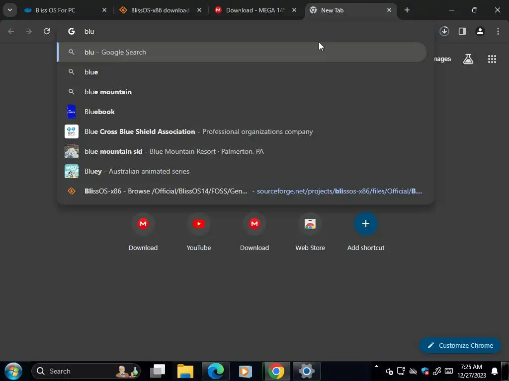Open a new tab with plus button
The width and height of the screenshot is (509, 381).
coord(407,10)
